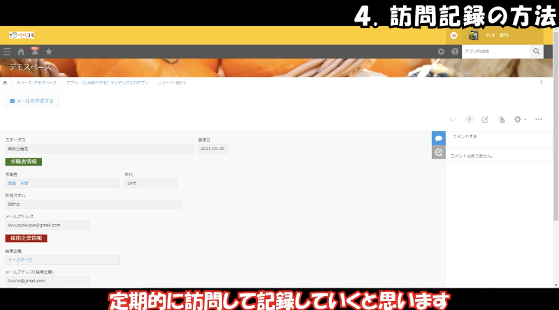Open the more options ellipsis menu
This screenshot has width=559, height=310.
tap(539, 119)
